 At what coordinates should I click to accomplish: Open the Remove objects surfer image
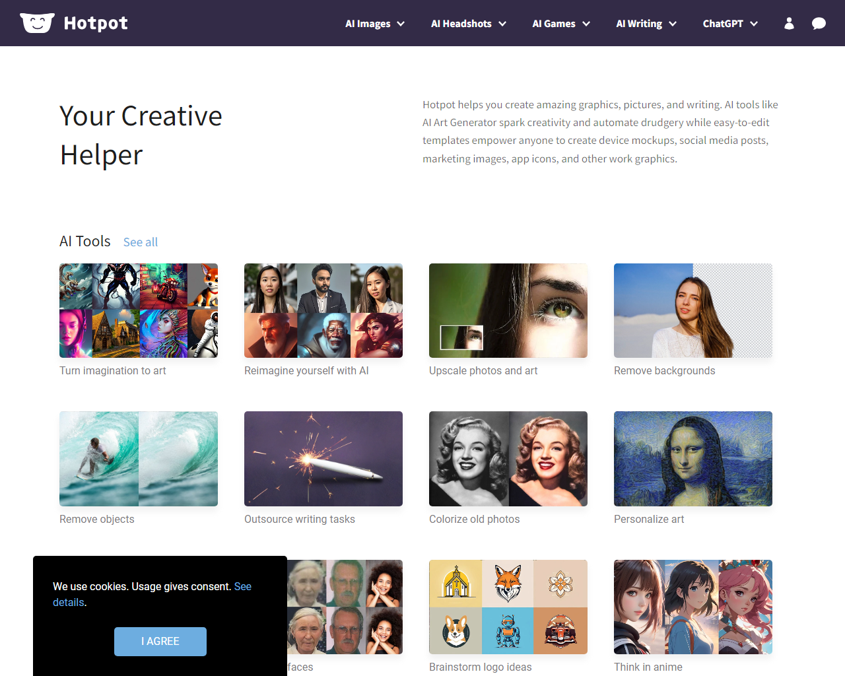click(139, 459)
